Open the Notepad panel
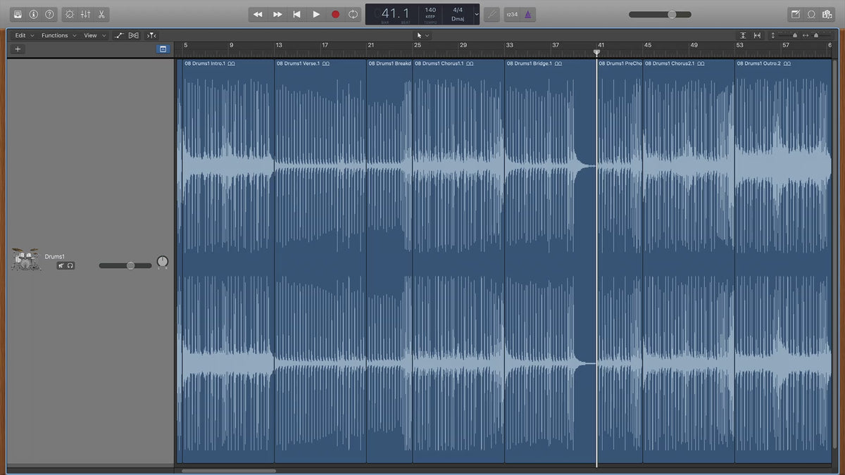The image size is (845, 475). 796,14
